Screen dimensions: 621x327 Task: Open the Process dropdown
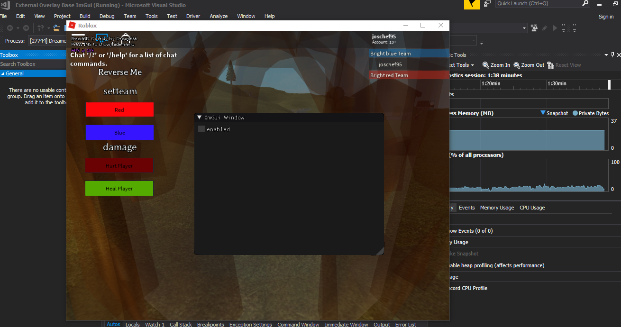47,41
